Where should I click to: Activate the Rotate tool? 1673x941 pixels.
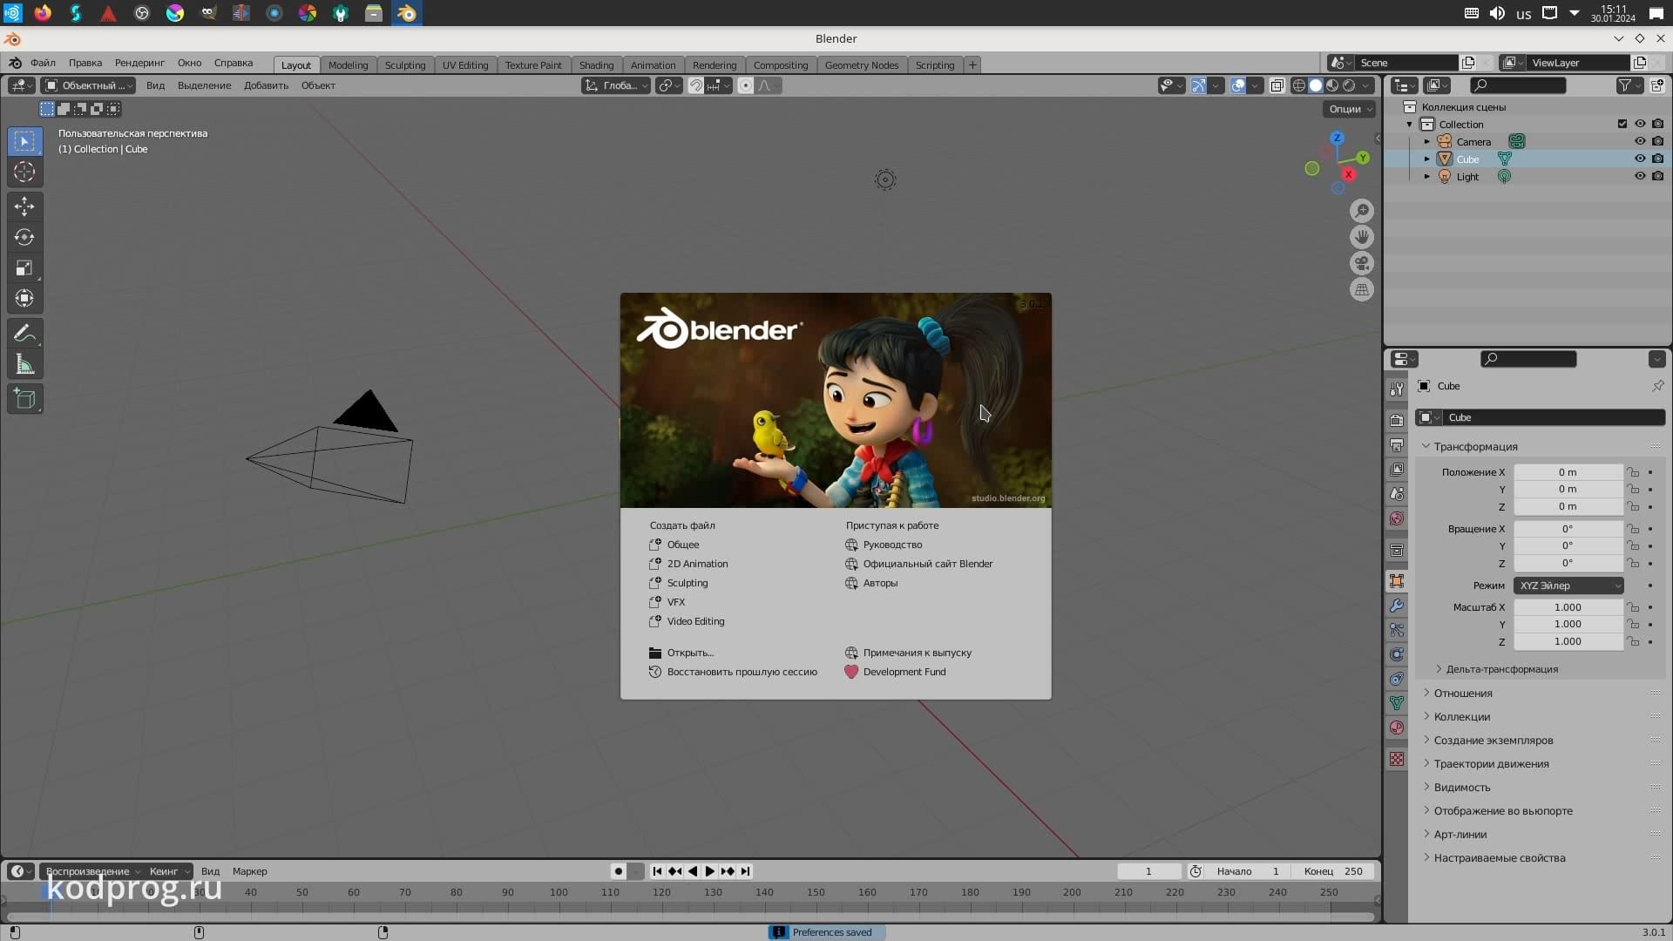pos(24,237)
